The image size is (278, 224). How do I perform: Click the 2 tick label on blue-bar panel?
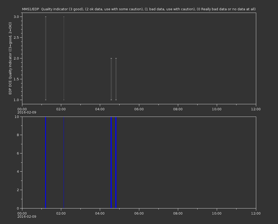click(18, 190)
